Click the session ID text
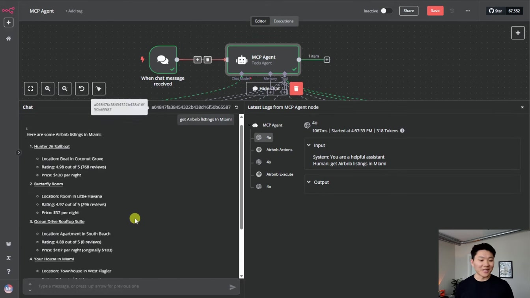 (x=191, y=107)
